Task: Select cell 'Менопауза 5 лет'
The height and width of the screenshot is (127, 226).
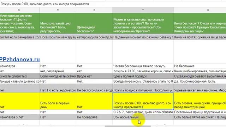Action: coord(19,117)
